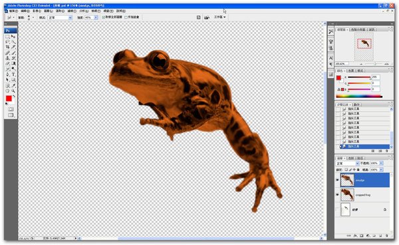Viewport: 399px width, 245px height.
Task: Select the Zoom magnifier tool
Action: [13, 91]
